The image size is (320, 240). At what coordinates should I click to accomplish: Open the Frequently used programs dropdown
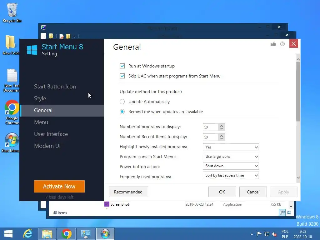[231, 175]
